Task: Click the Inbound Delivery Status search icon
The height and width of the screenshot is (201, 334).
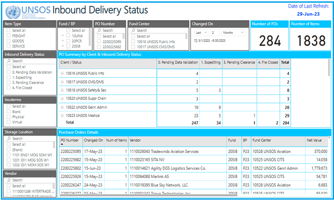Action: point(9,61)
